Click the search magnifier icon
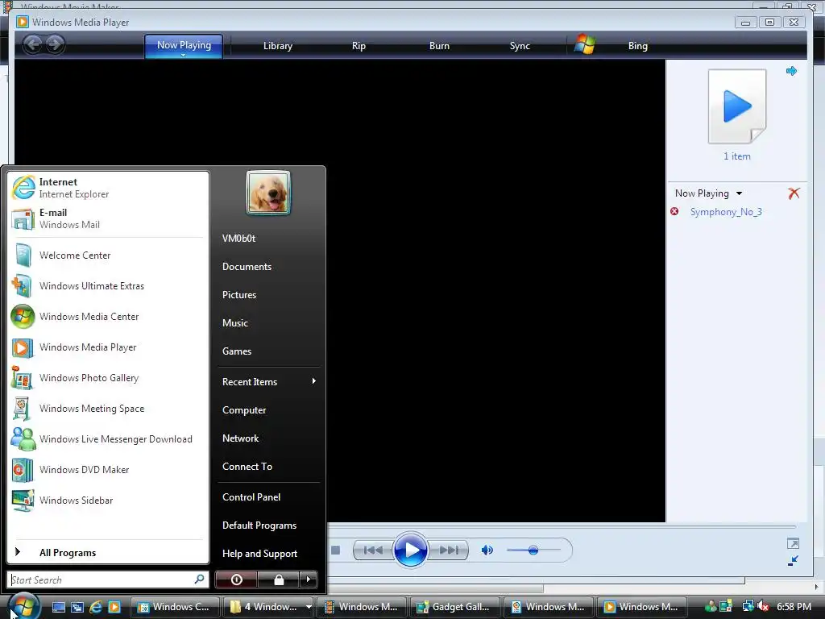Screen dimensions: 825x619 click(x=199, y=580)
